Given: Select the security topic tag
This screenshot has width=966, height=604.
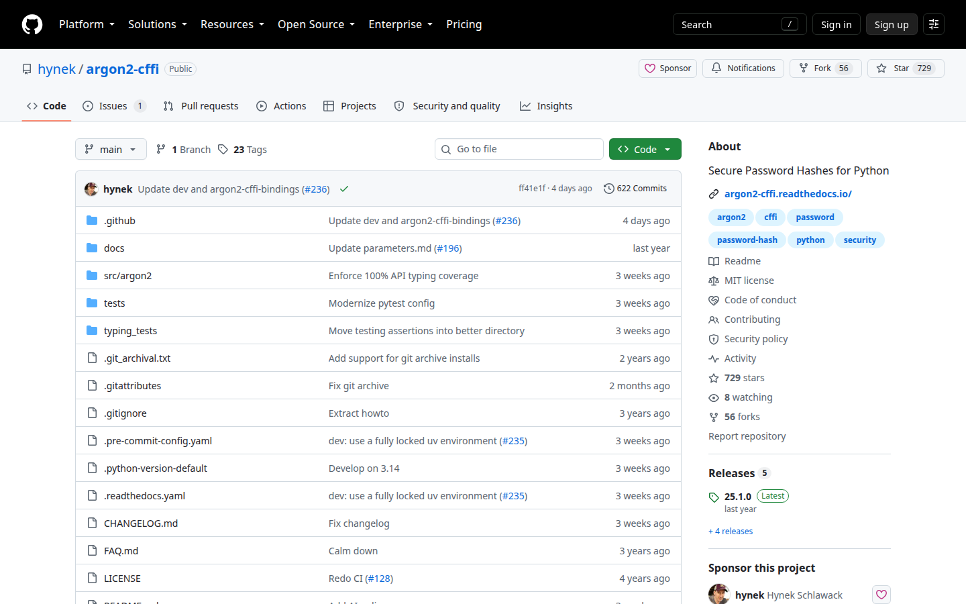Looking at the screenshot, I should [860, 240].
